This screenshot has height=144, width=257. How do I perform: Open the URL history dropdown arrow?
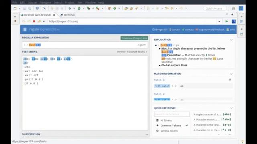coord(219,21)
